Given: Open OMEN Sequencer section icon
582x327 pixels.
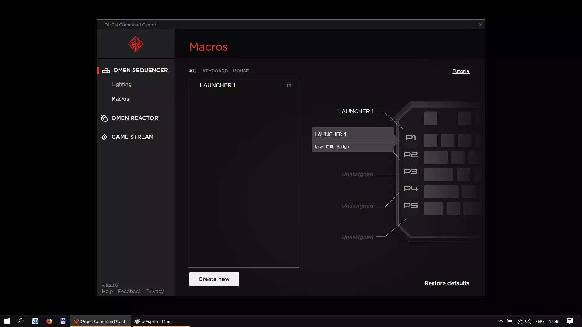Looking at the screenshot, I should pos(106,70).
